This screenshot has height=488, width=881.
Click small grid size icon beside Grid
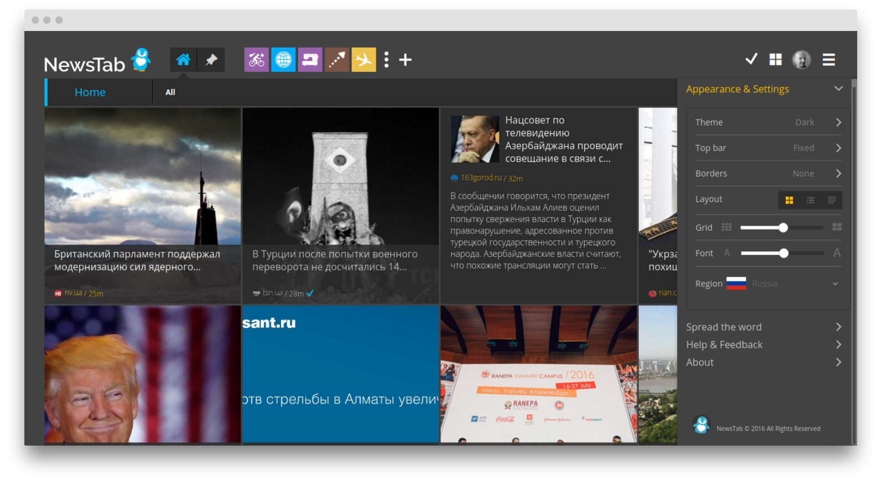coord(726,227)
